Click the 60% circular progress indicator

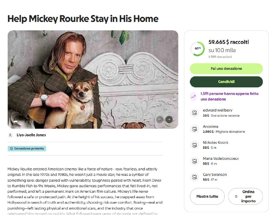coord(198,49)
